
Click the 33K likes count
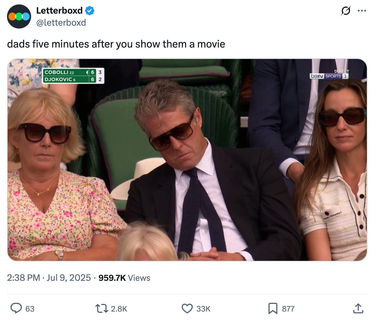203,309
